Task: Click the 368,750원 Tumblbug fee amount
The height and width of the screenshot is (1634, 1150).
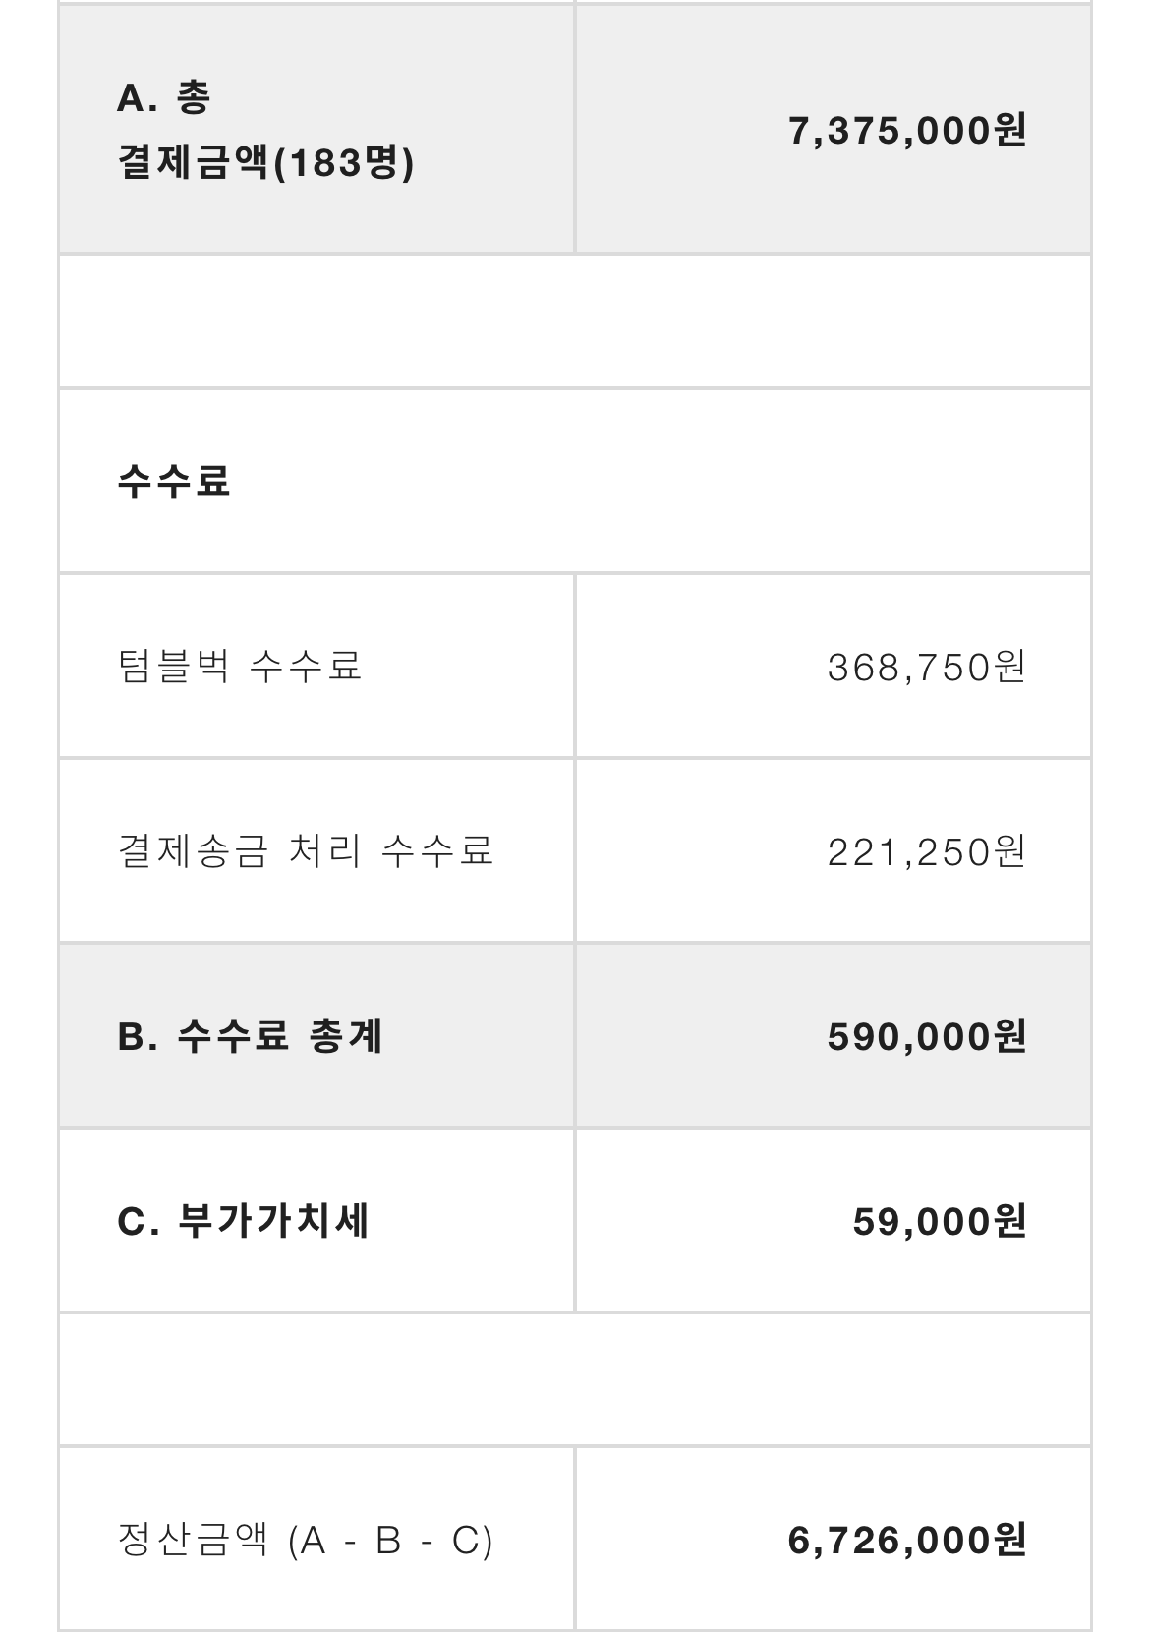Action: [x=927, y=667]
